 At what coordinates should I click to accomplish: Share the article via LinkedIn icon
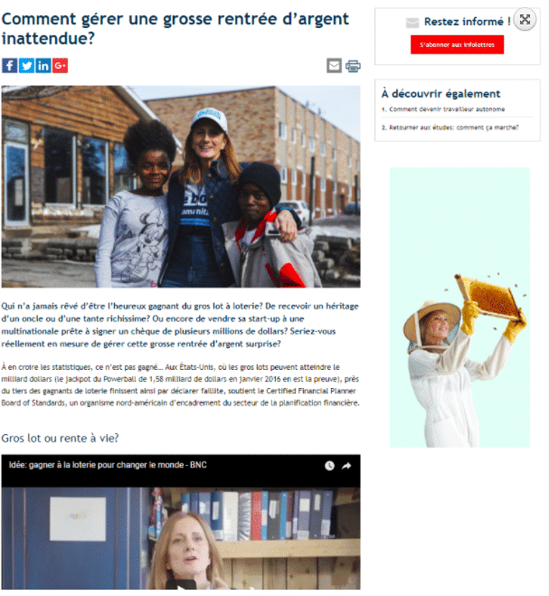43,65
